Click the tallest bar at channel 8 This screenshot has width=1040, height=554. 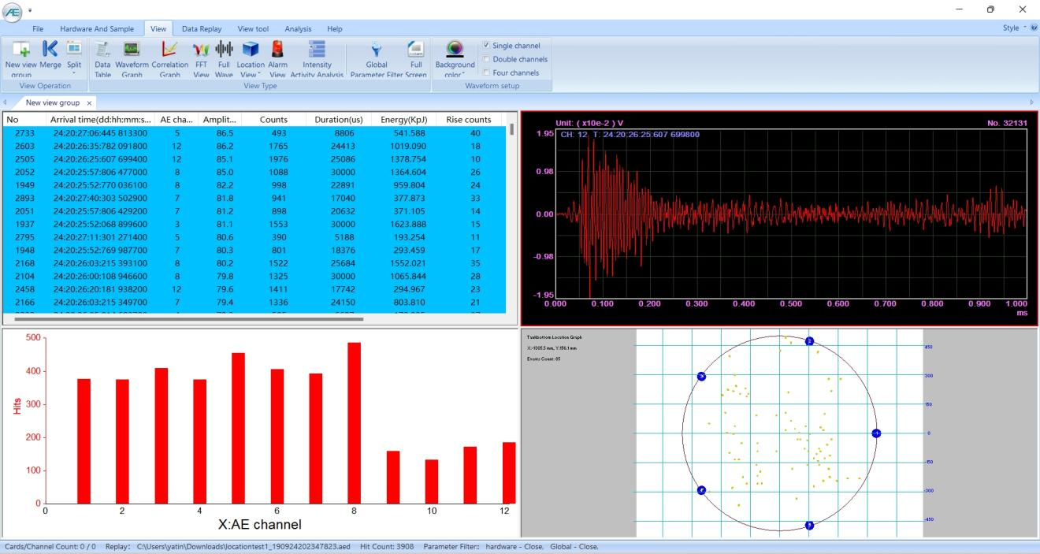pos(354,423)
